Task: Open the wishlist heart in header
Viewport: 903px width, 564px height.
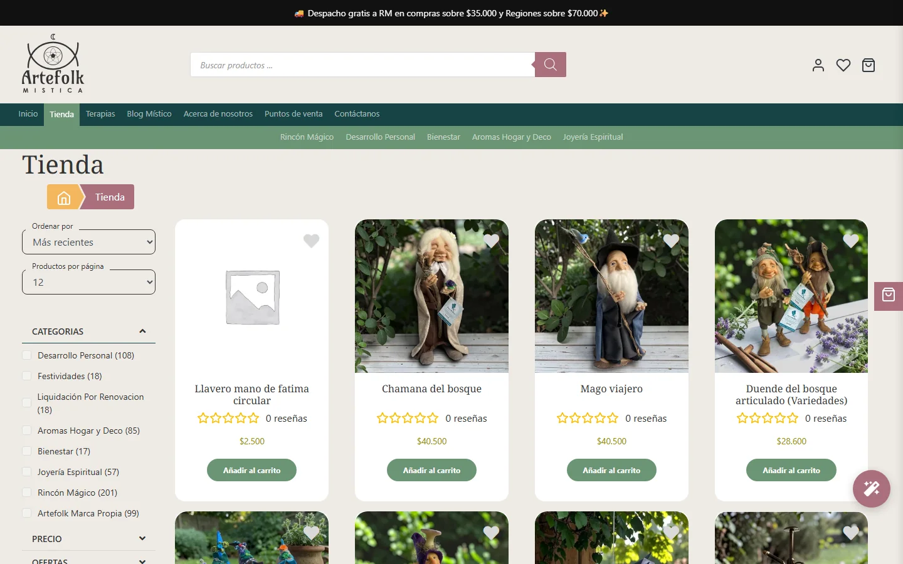Action: 843,65
